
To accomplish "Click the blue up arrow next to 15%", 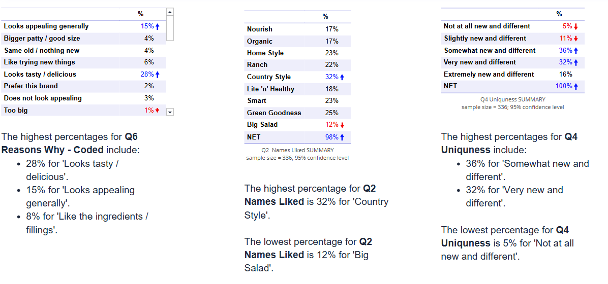I will click(x=158, y=27).
